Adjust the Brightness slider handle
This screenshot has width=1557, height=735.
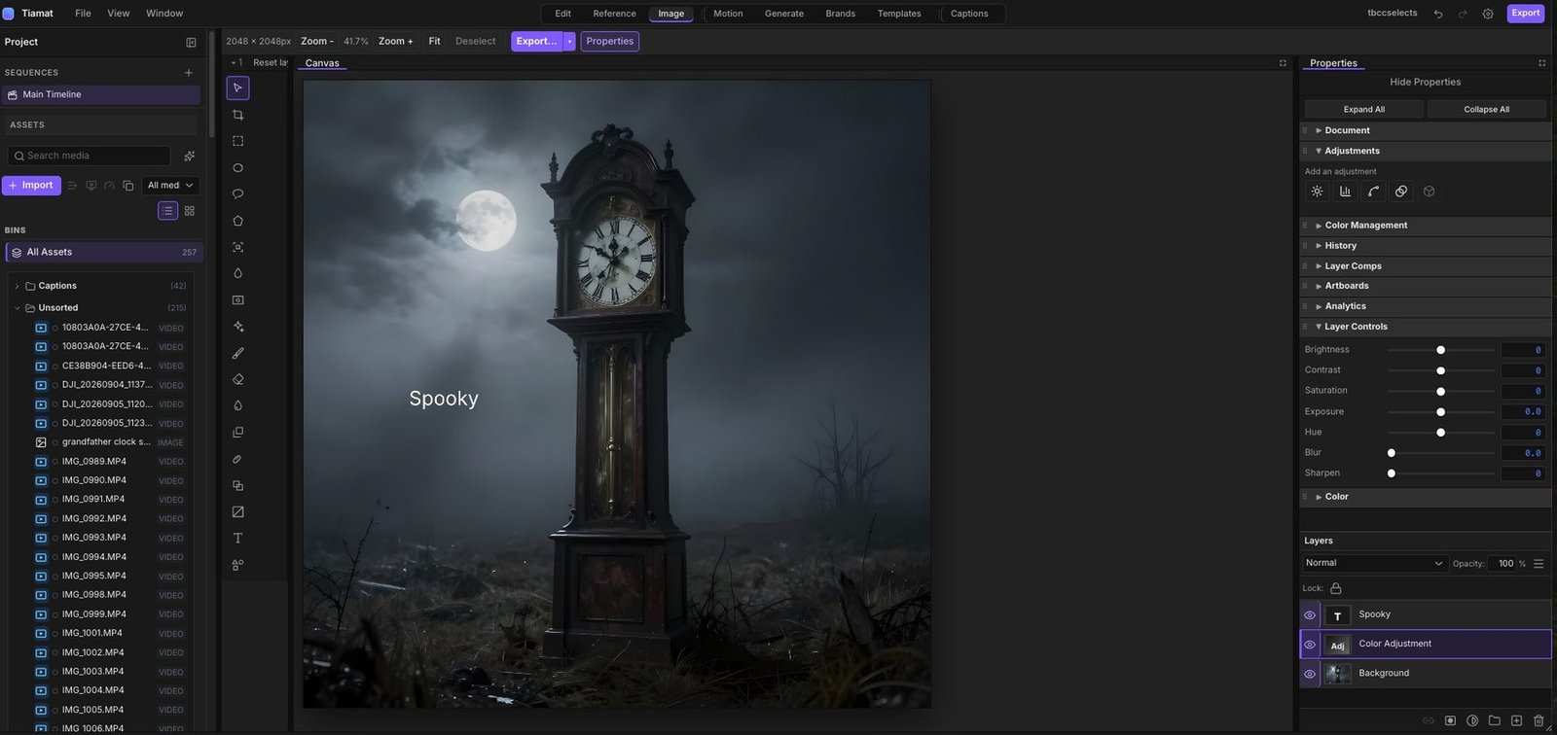pyautogui.click(x=1441, y=350)
